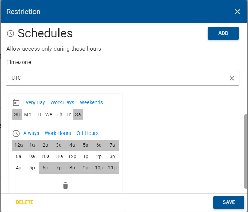This screenshot has height=212, width=248.
Task: Click the calendar icon beside Every Day
Action: point(16,102)
